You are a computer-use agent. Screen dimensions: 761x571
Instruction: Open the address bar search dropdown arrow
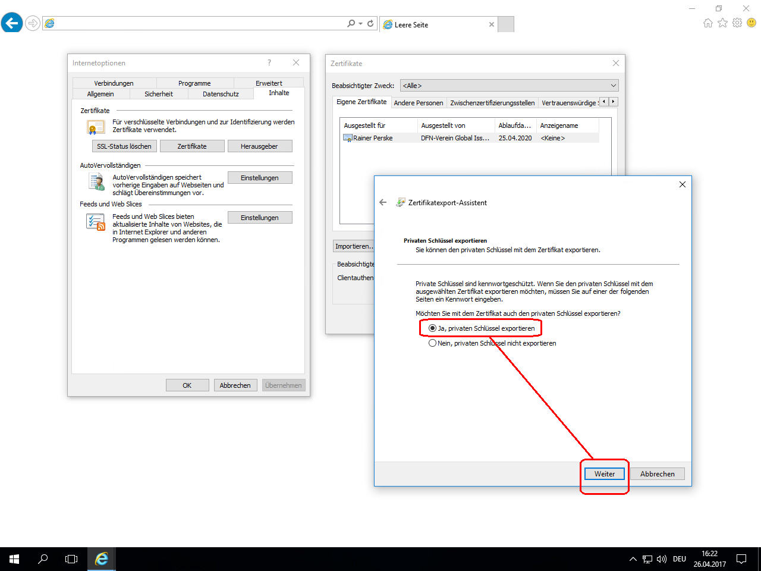(360, 24)
